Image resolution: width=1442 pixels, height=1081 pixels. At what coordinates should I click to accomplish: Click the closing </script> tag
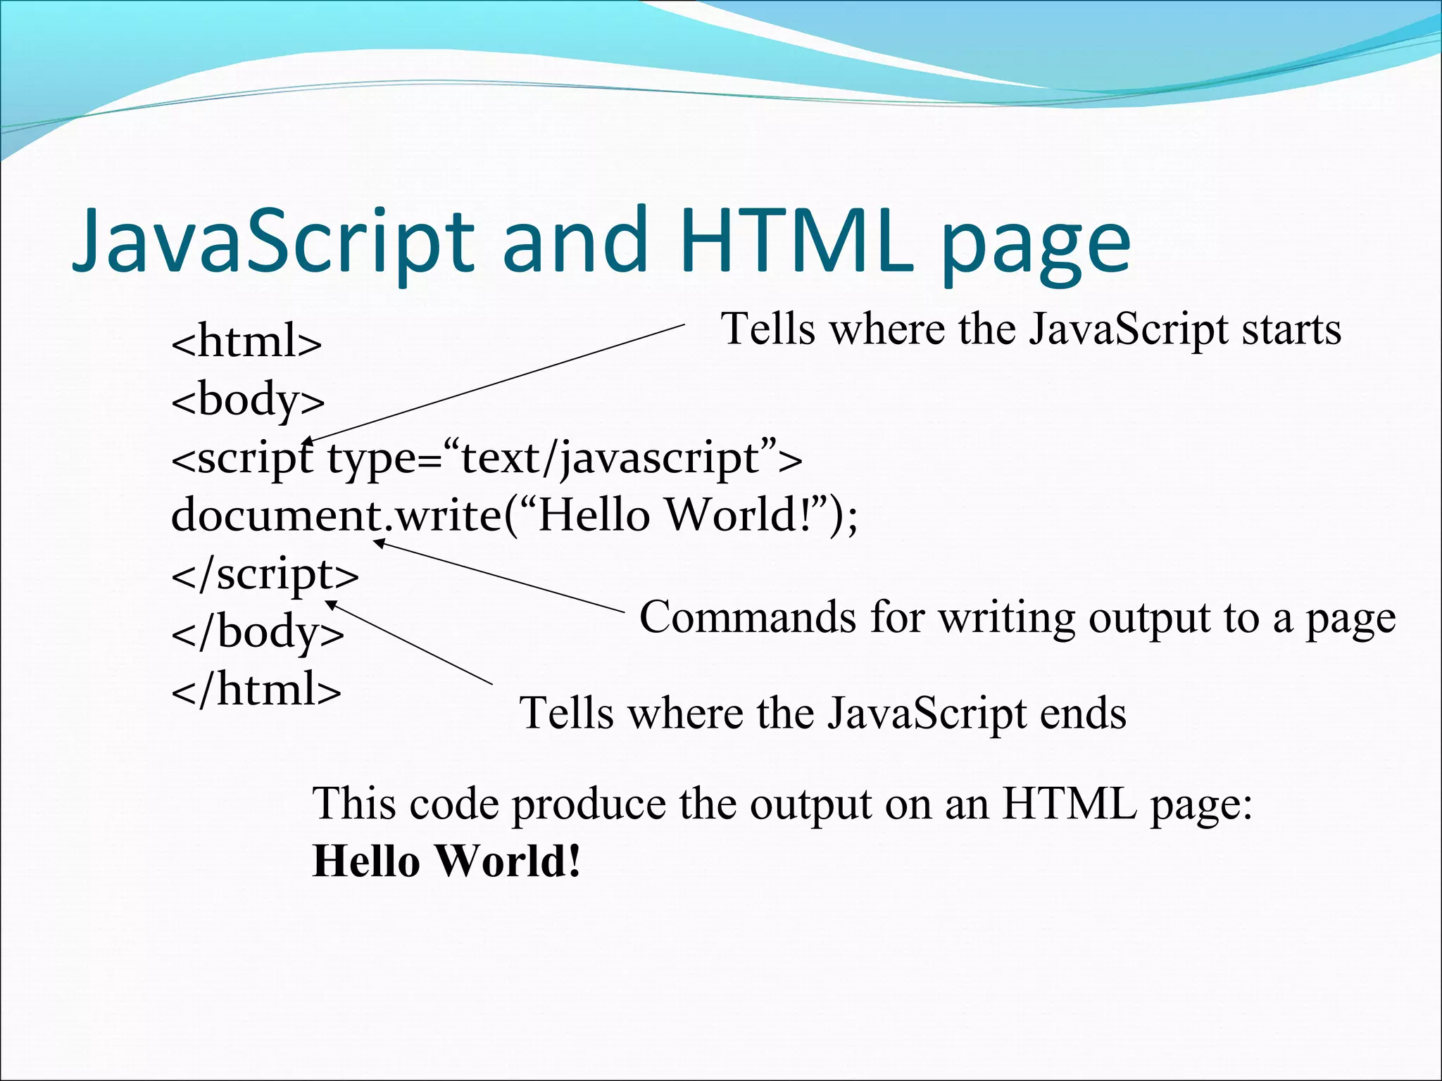tap(265, 574)
